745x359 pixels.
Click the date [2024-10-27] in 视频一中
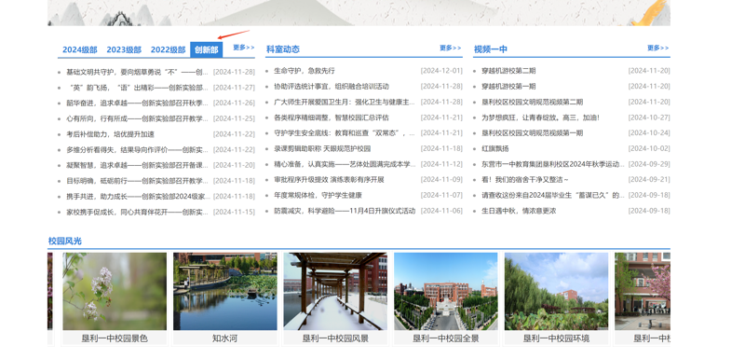649,117
